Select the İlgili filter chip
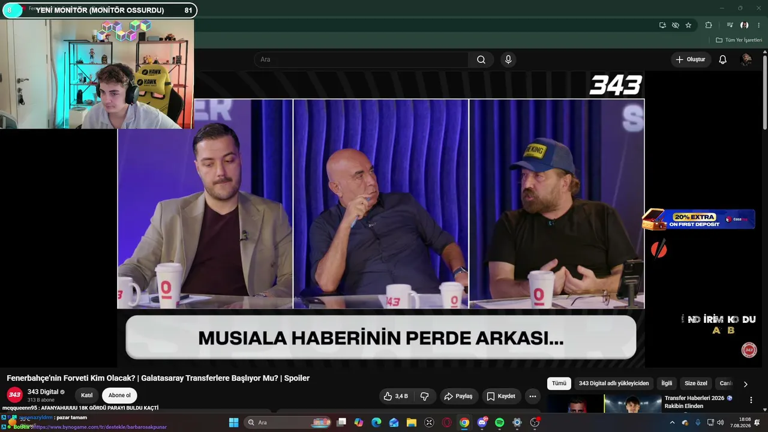 [x=667, y=383]
